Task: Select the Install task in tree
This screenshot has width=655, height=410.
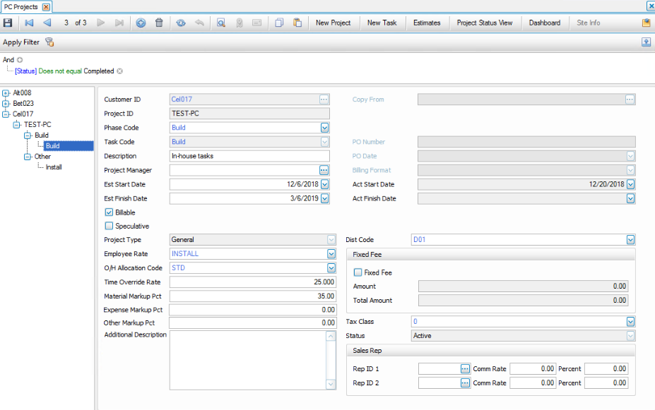Action: coord(54,167)
